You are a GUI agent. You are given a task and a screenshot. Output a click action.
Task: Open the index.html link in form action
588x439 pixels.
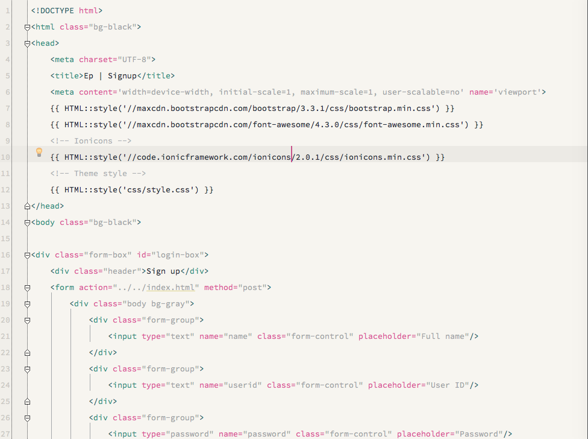[170, 288]
